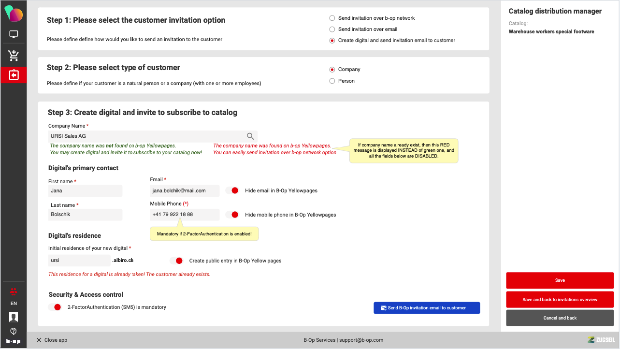Viewport: 620px width, 349px height.
Task: Toggle Hide email in B-Op Yellowpages
Action: pyautogui.click(x=232, y=190)
